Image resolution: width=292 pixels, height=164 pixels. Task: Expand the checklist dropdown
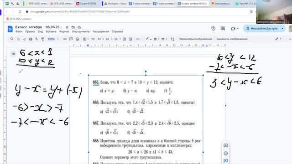(103, 39)
